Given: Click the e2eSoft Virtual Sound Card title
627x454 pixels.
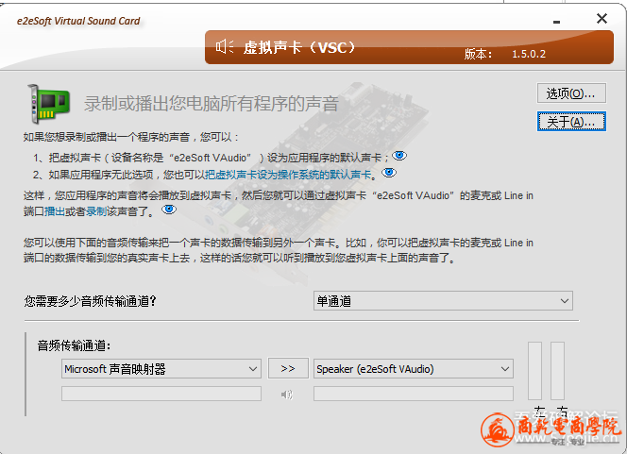Looking at the screenshot, I should pyautogui.click(x=78, y=21).
